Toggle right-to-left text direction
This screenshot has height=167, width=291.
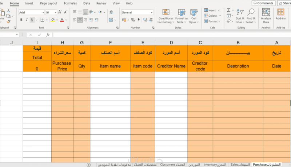coord(100,12)
